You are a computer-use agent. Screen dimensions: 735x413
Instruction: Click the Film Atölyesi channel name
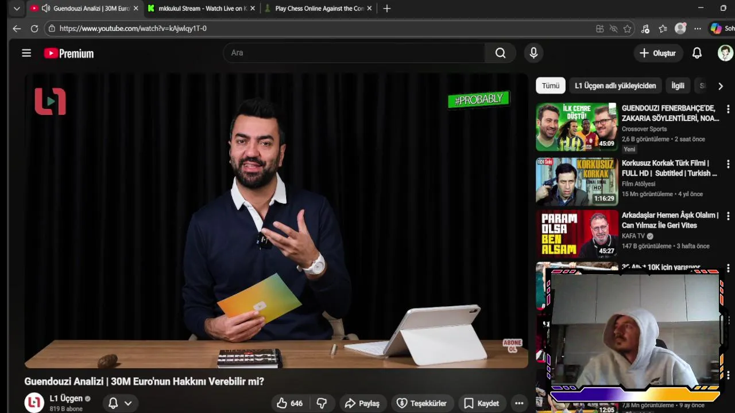coord(639,184)
